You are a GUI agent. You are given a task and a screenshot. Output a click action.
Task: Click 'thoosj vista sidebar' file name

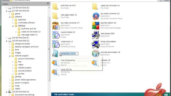coord(108,42)
